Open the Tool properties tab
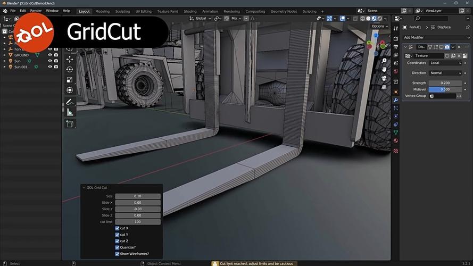The image size is (473, 266). (396, 28)
